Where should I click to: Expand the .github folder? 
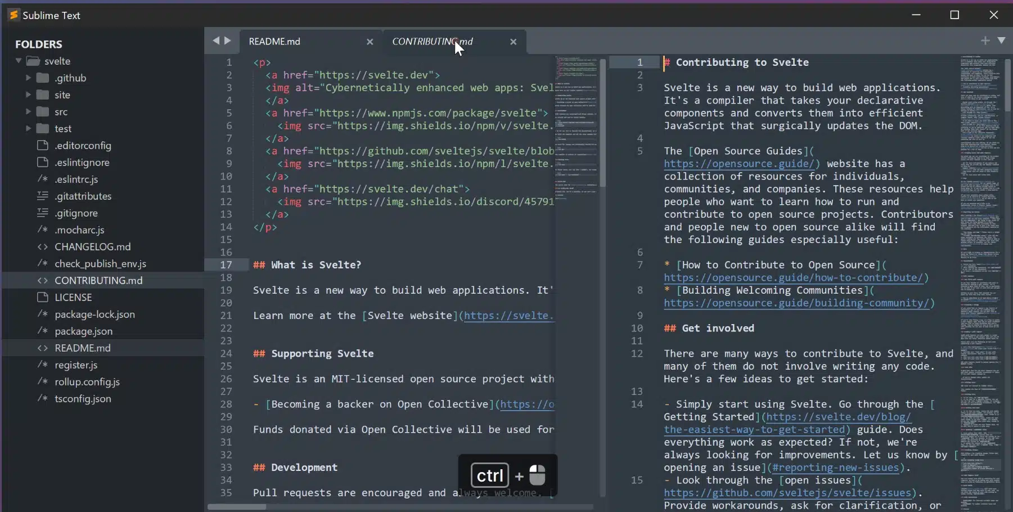point(28,78)
